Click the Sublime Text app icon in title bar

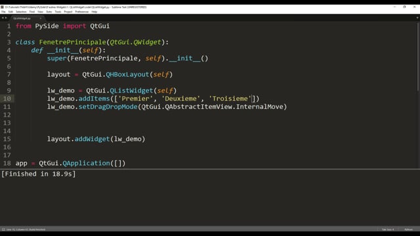point(3,7)
